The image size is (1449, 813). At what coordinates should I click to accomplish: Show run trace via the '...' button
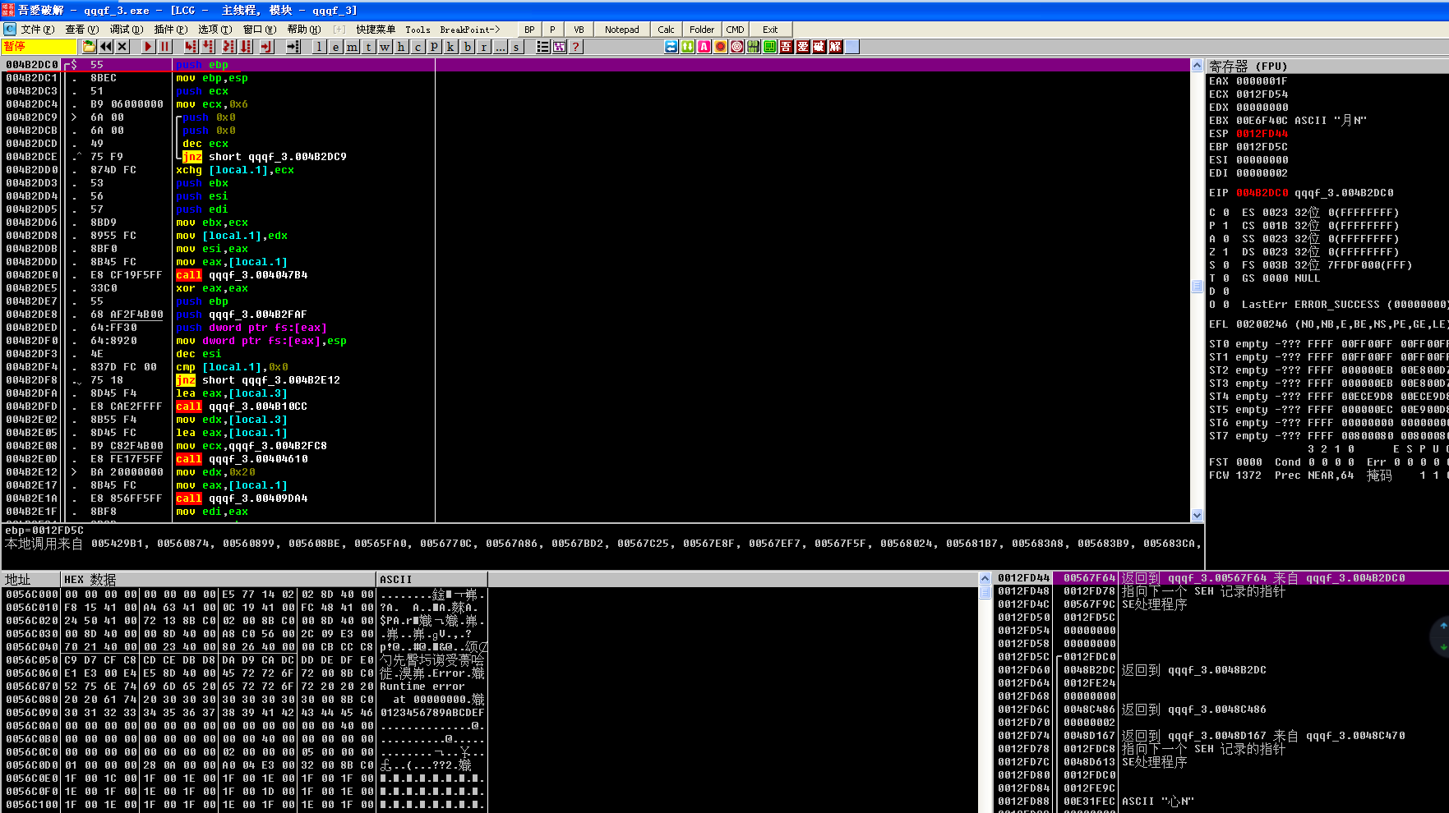(500, 47)
